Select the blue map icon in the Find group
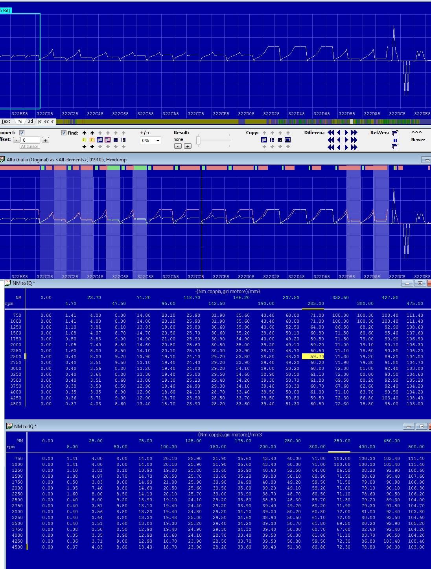The width and height of the screenshot is (431, 569). click(100, 140)
